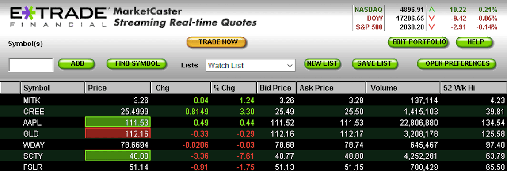Click the ADD button
Screen dimensions: 507x171
click(x=76, y=64)
